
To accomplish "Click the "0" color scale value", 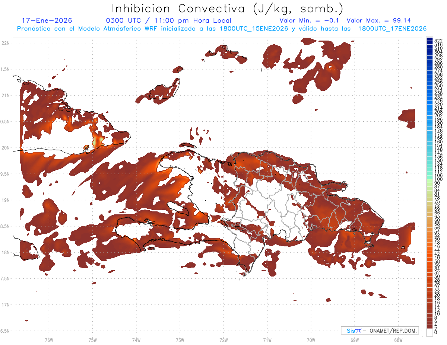I will [x=436, y=332].
